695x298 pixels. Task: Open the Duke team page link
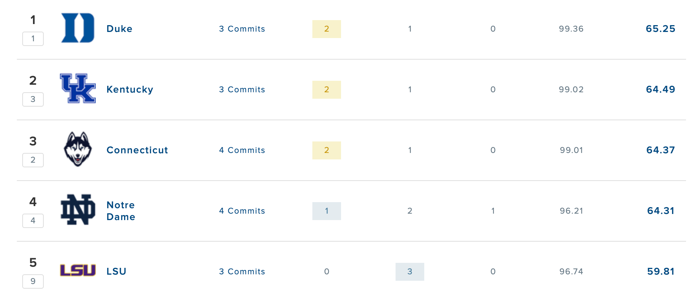119,29
